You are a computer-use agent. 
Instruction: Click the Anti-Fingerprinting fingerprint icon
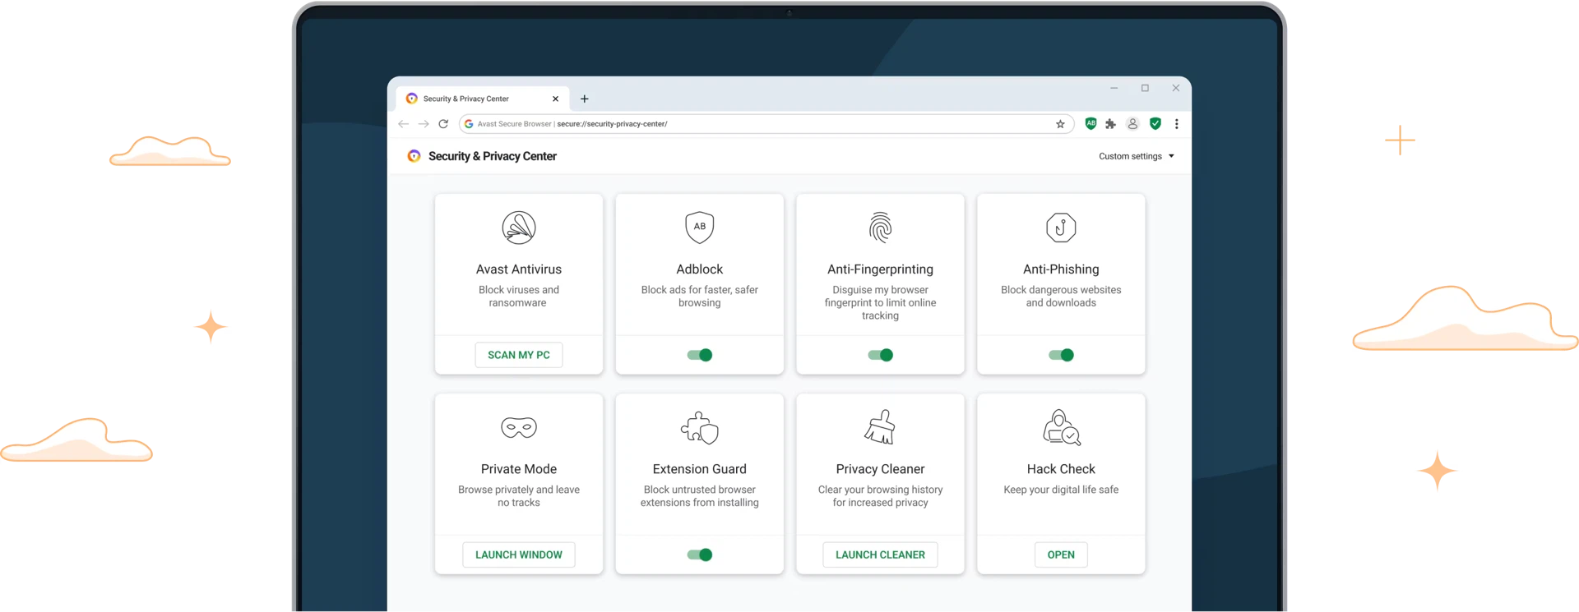coord(880,228)
